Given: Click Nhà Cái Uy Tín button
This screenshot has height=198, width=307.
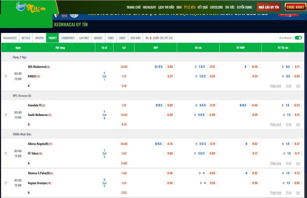Looking at the screenshot, I should [269, 7].
